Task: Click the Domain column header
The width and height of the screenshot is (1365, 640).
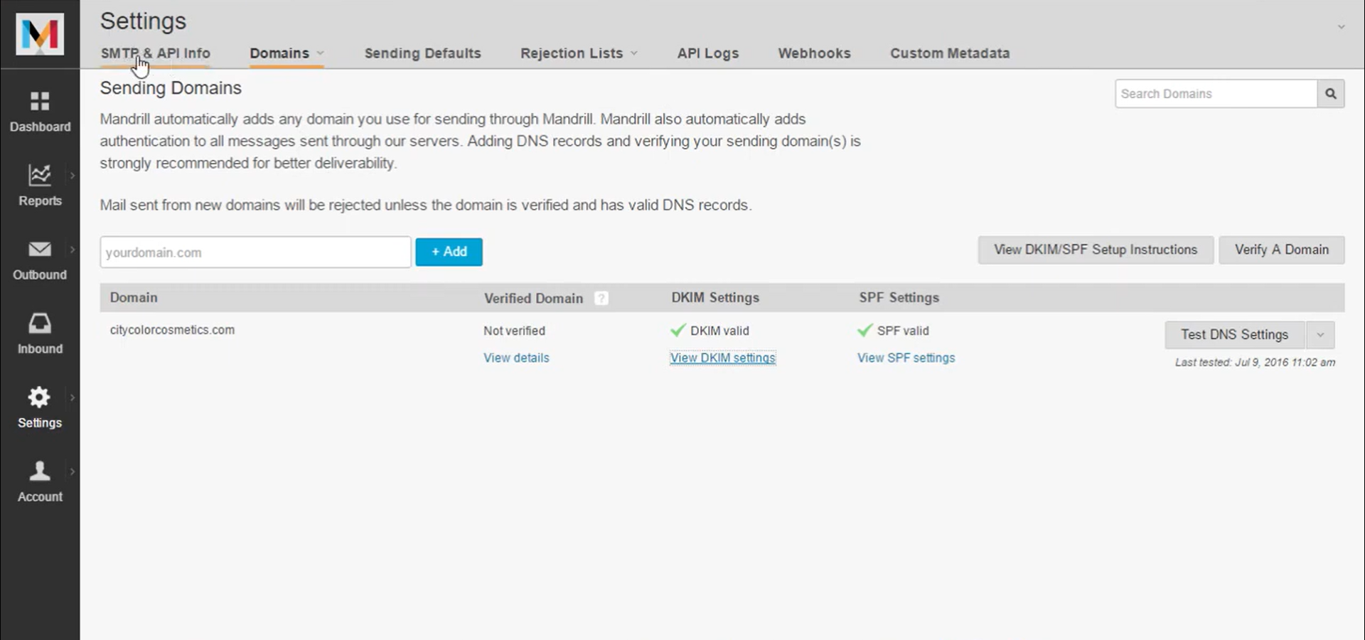Action: [134, 298]
